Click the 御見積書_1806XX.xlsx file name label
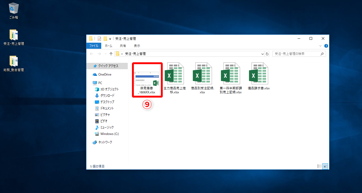This screenshot has height=193, width=362. tap(147, 90)
